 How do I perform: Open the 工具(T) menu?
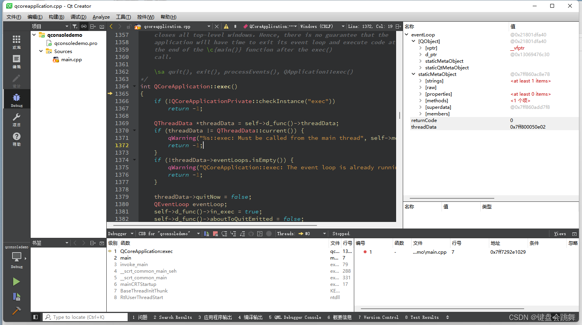click(x=123, y=17)
